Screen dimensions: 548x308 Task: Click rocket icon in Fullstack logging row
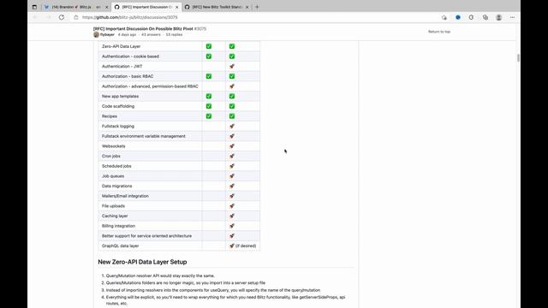[232, 126]
